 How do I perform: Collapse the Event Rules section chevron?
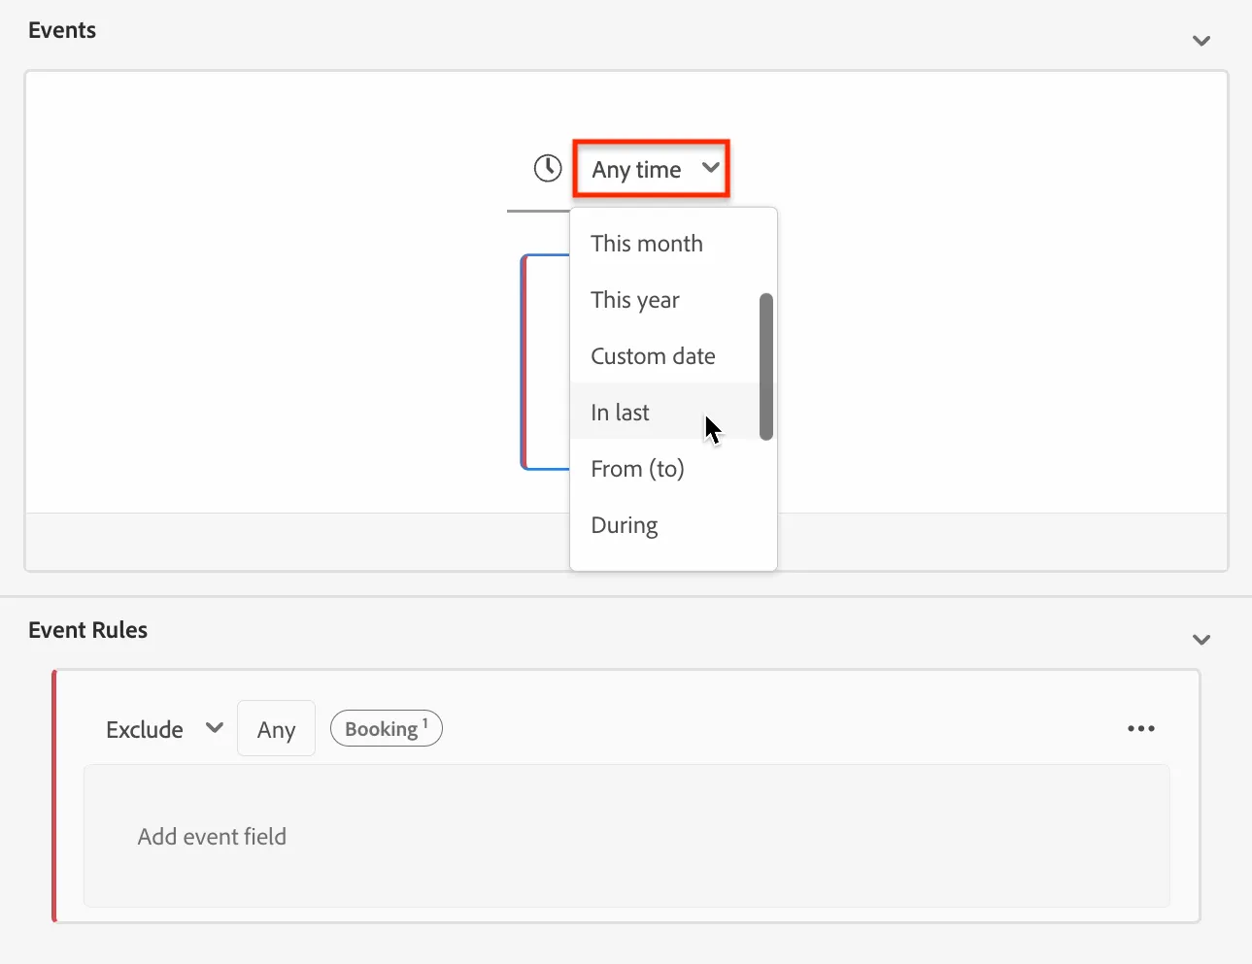[1201, 640]
